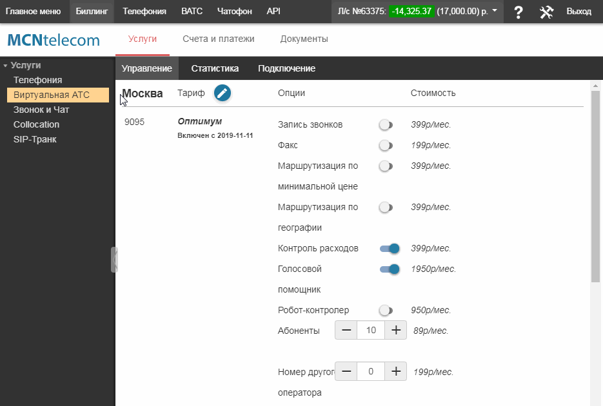Turn on the Факс toggle
Viewport: 603px width, 406px height.
[386, 145]
